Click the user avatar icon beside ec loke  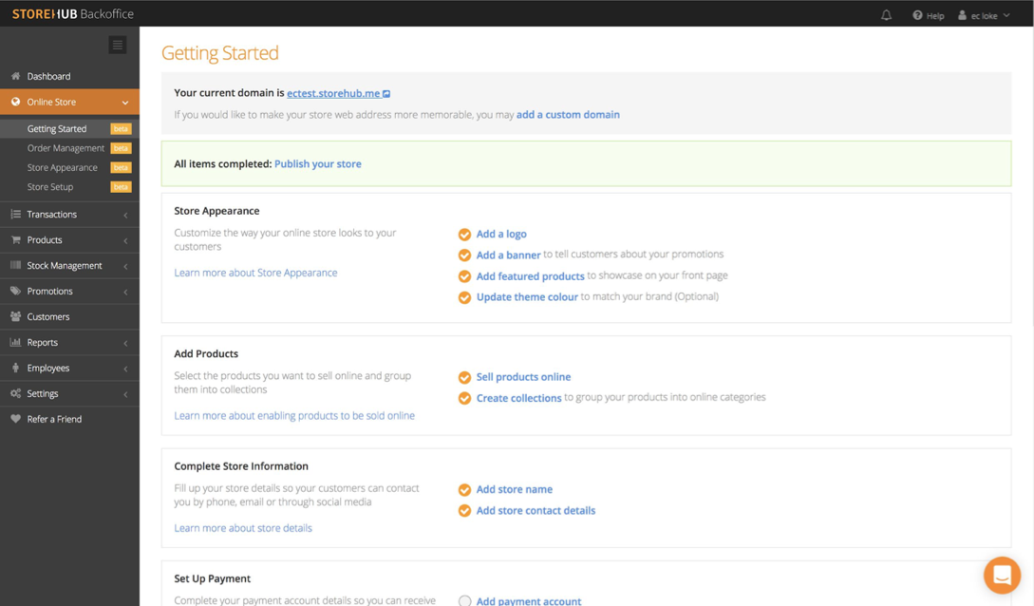tap(962, 15)
